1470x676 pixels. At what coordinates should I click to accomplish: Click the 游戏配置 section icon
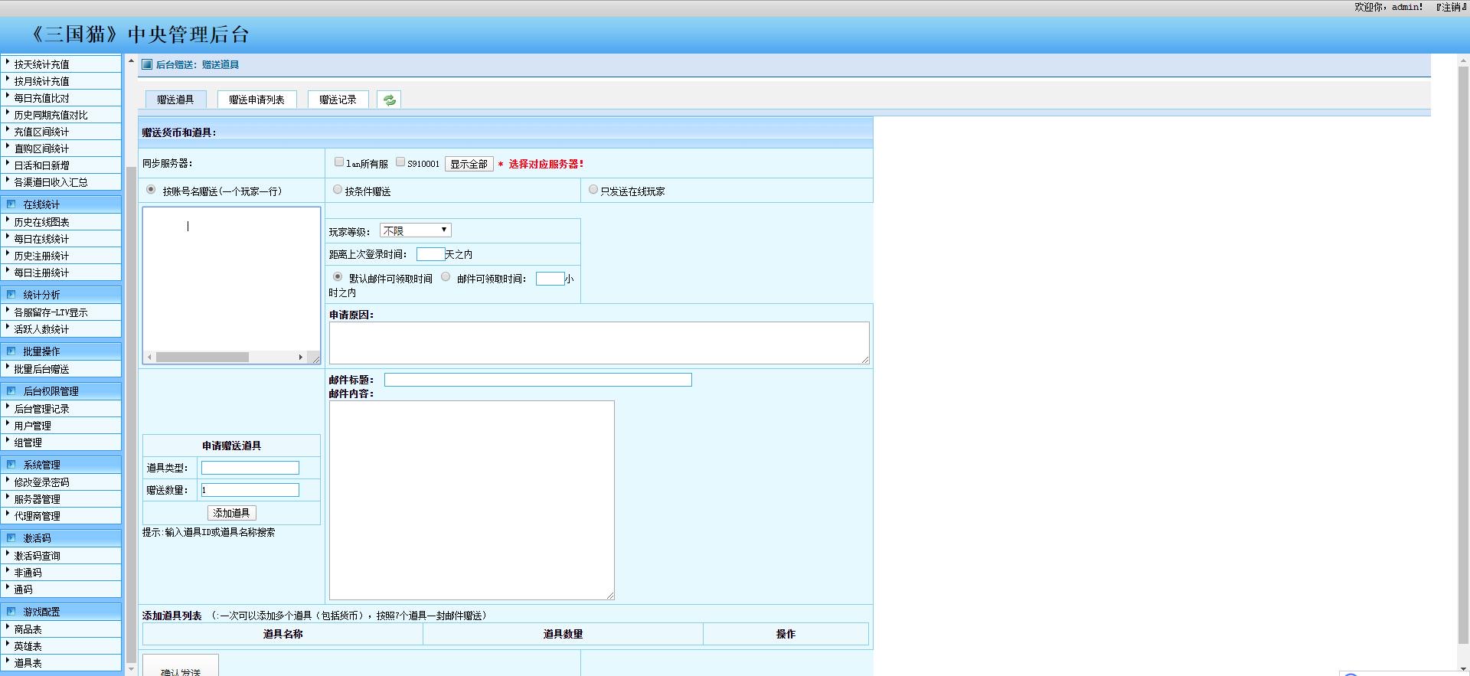[x=11, y=612]
